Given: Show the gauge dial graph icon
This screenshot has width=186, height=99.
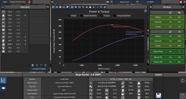Looking at the screenshot, I should [x=79, y=7].
